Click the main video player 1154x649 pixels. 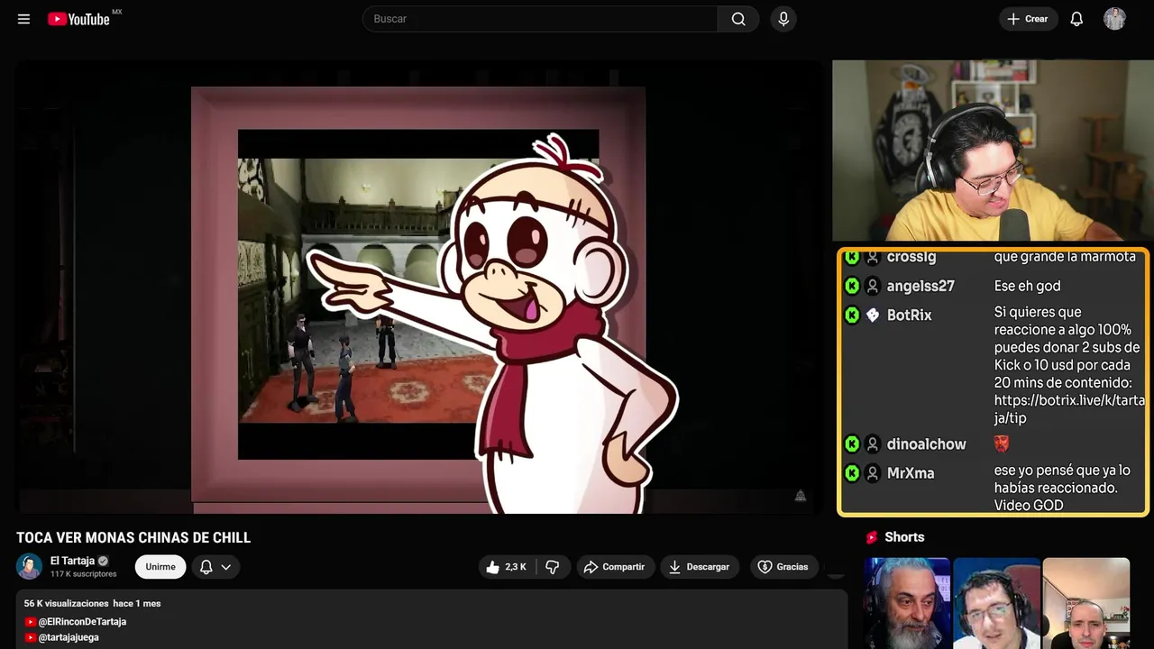coord(418,287)
